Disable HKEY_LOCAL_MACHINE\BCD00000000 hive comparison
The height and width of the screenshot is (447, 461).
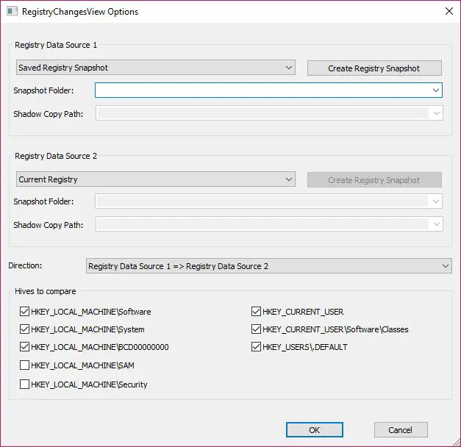(x=25, y=347)
